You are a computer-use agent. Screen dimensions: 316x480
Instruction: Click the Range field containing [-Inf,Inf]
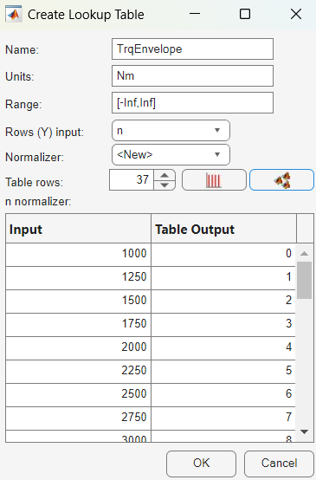[x=192, y=103]
